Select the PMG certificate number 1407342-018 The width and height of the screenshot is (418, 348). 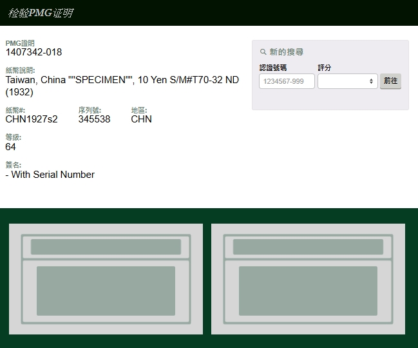(33, 52)
